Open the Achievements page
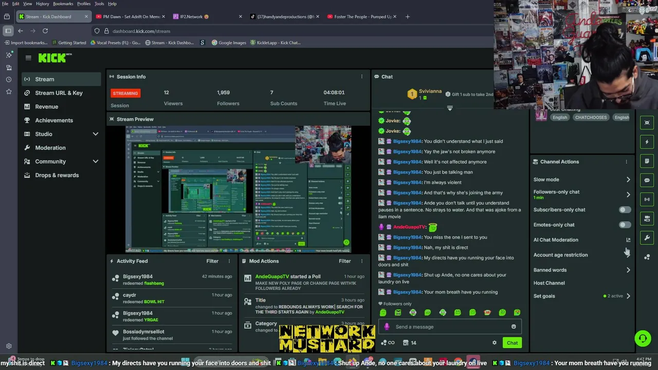 click(61, 120)
